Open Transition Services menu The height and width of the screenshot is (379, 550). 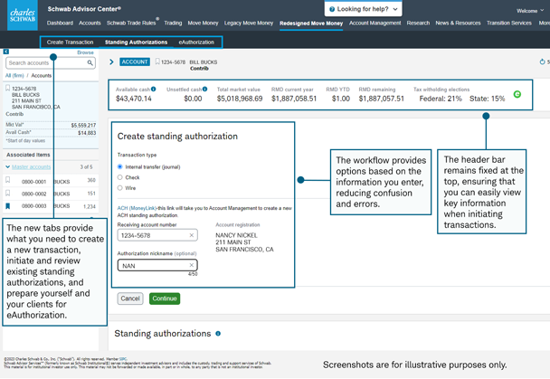pos(509,23)
